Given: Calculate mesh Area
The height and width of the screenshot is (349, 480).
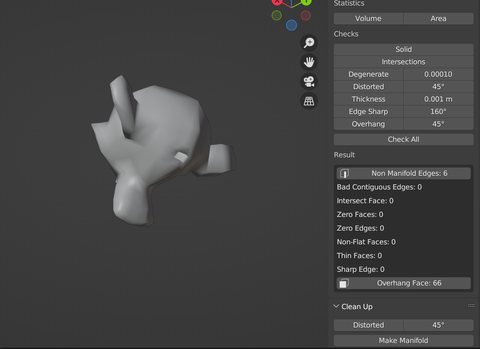Looking at the screenshot, I should (x=438, y=19).
